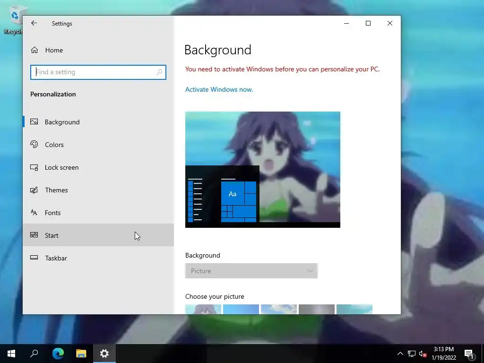Open the Start personalization page
Viewport: 484px width, 363px height.
[98, 235]
